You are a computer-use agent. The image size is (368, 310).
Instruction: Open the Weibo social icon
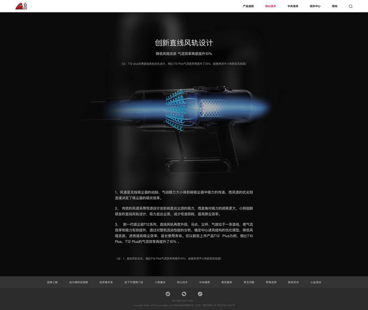point(168,294)
